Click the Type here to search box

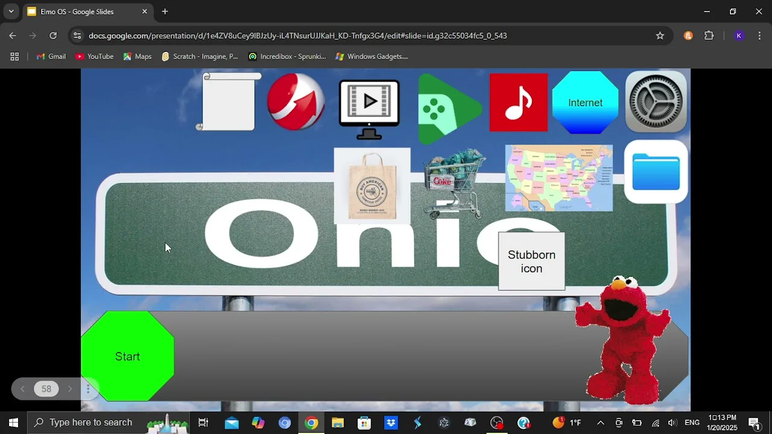pos(109,423)
